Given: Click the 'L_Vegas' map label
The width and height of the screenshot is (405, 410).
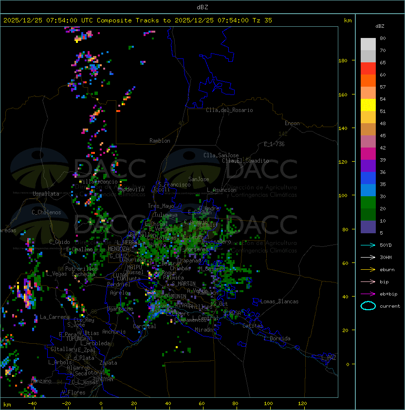Looking at the screenshot, I should (56, 274).
